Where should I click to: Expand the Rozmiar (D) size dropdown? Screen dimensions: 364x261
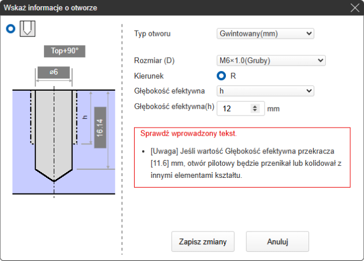click(x=271, y=61)
